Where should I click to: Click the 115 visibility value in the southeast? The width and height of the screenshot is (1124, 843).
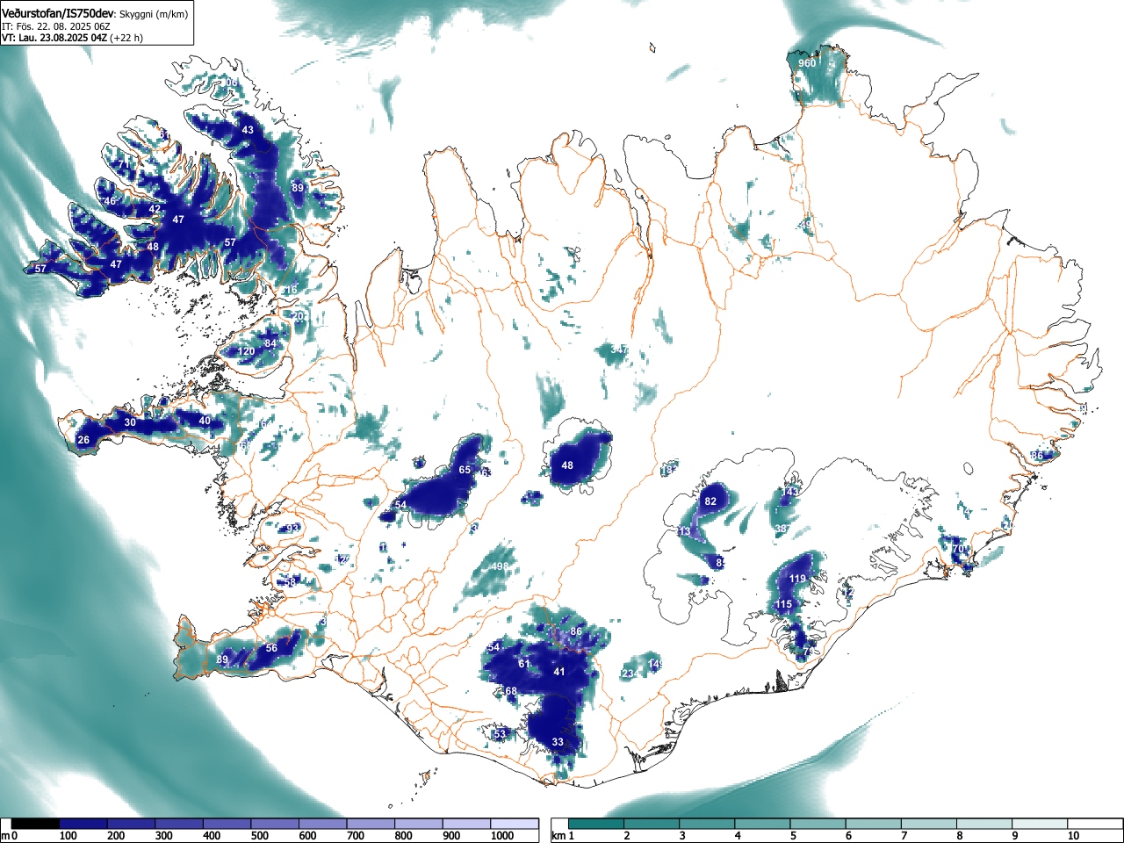tap(784, 604)
